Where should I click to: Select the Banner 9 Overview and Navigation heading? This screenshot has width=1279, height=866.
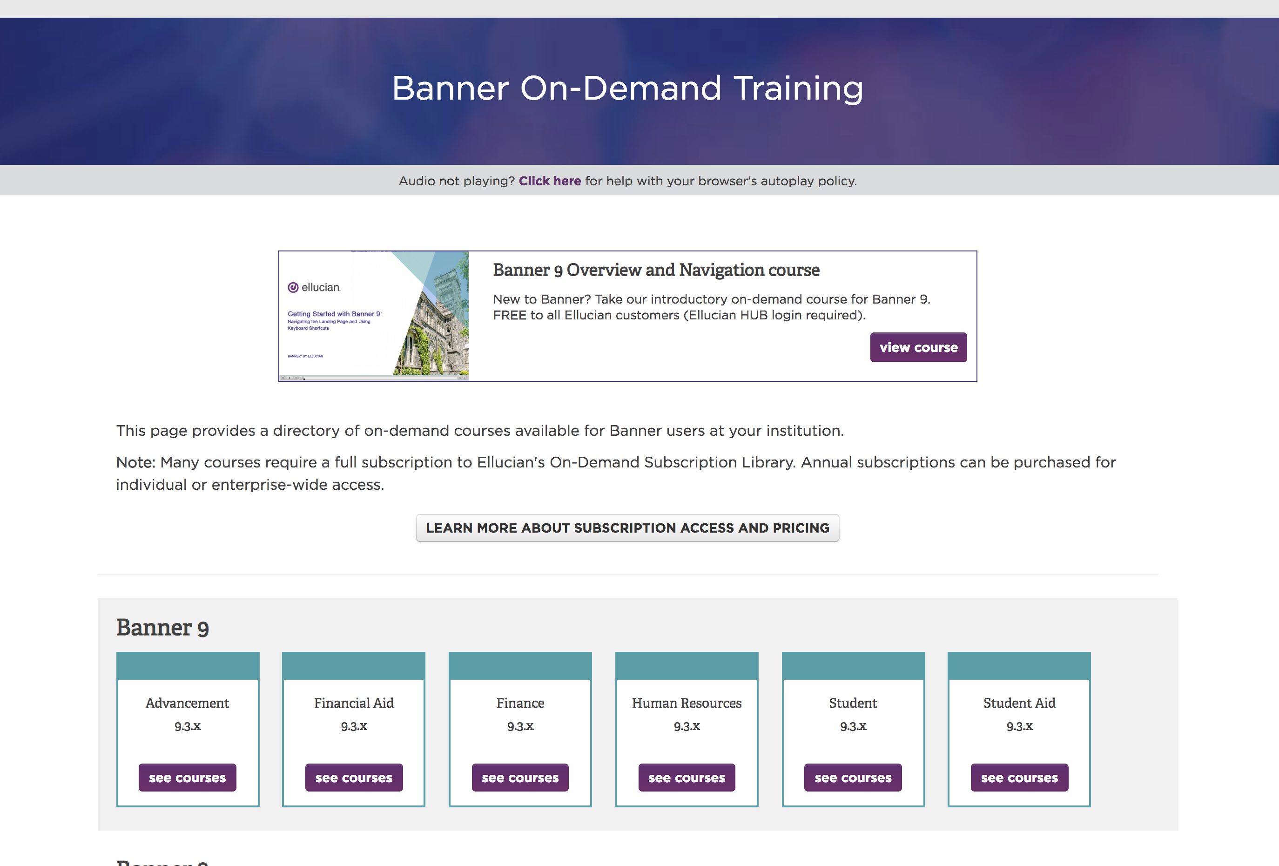(x=655, y=271)
